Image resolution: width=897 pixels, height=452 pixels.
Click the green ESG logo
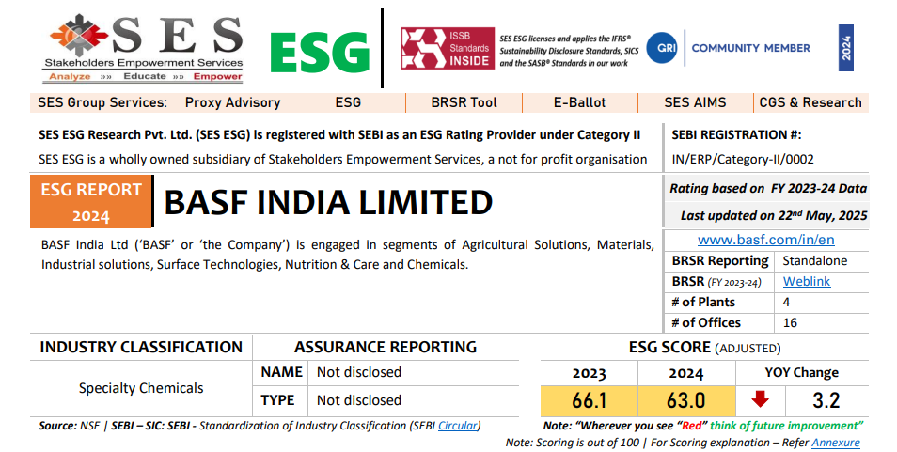(x=320, y=53)
